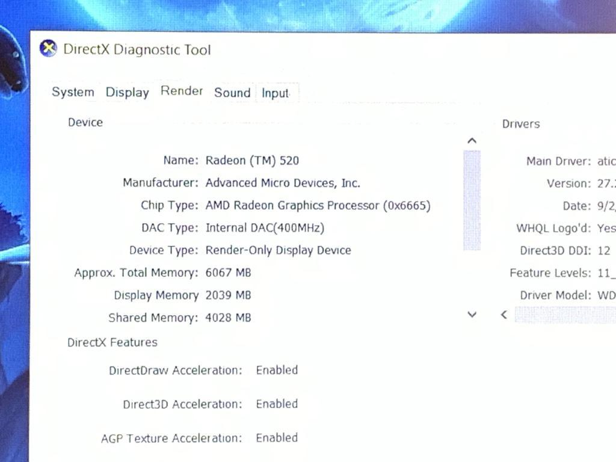This screenshot has width=616, height=462.
Task: Click the Direct3D DDI value 12
Action: 604,251
